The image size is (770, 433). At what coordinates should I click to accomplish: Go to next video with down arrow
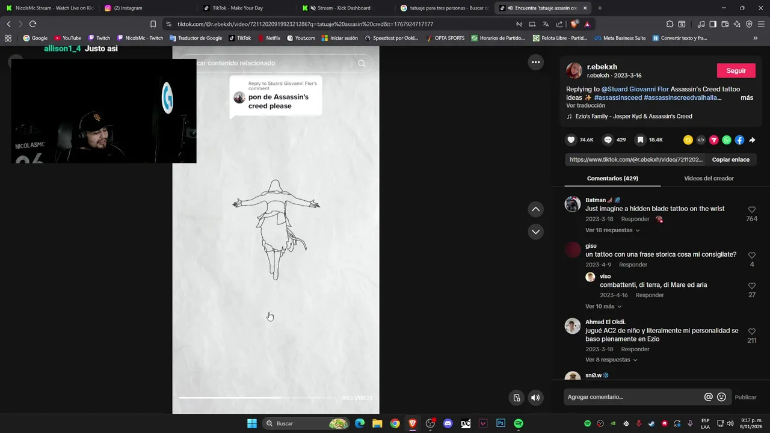pyautogui.click(x=535, y=232)
